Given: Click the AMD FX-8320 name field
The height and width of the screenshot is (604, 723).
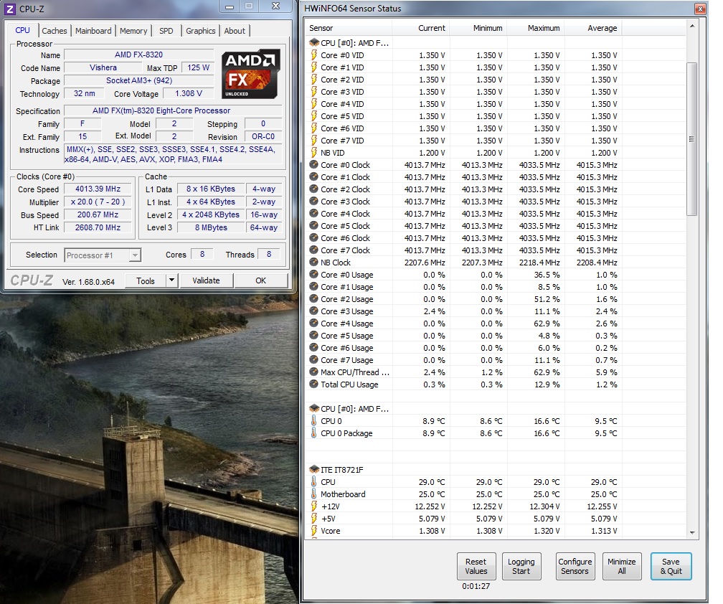Looking at the screenshot, I should pyautogui.click(x=139, y=55).
